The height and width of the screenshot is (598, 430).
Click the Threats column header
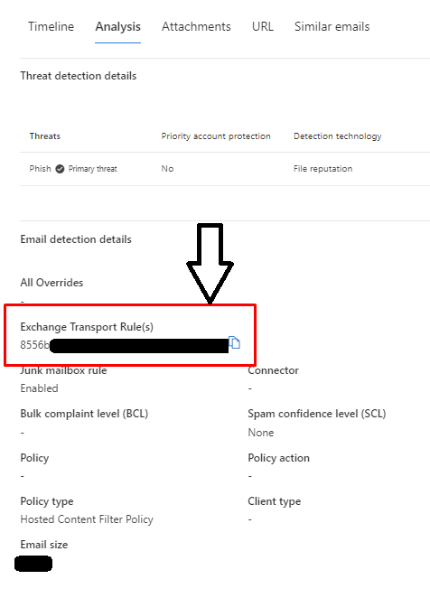click(45, 136)
